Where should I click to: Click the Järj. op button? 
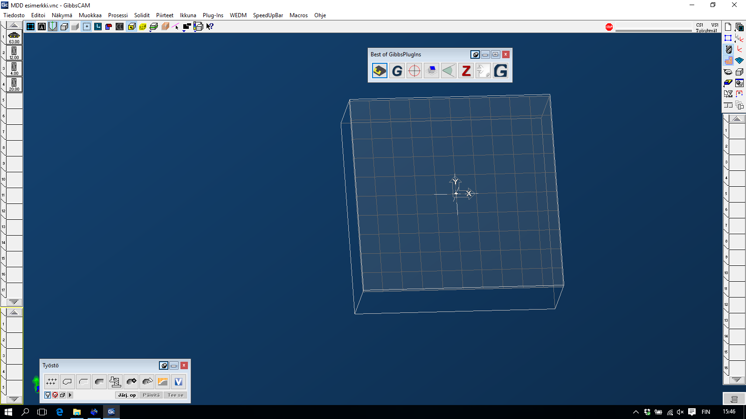[127, 395]
